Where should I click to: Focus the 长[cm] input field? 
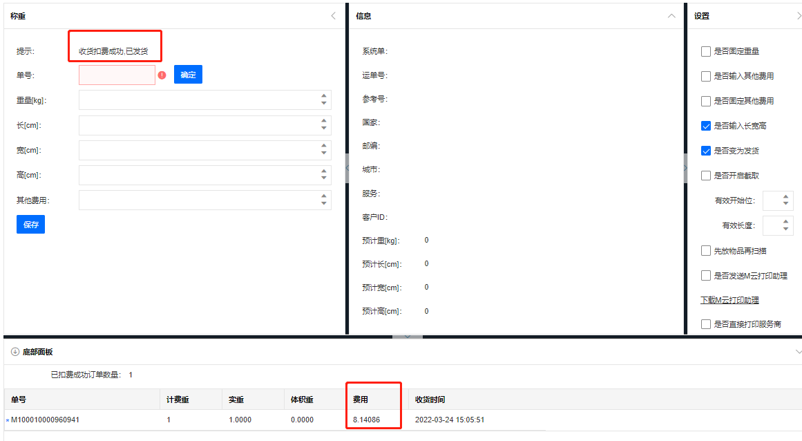pyautogui.click(x=205, y=125)
